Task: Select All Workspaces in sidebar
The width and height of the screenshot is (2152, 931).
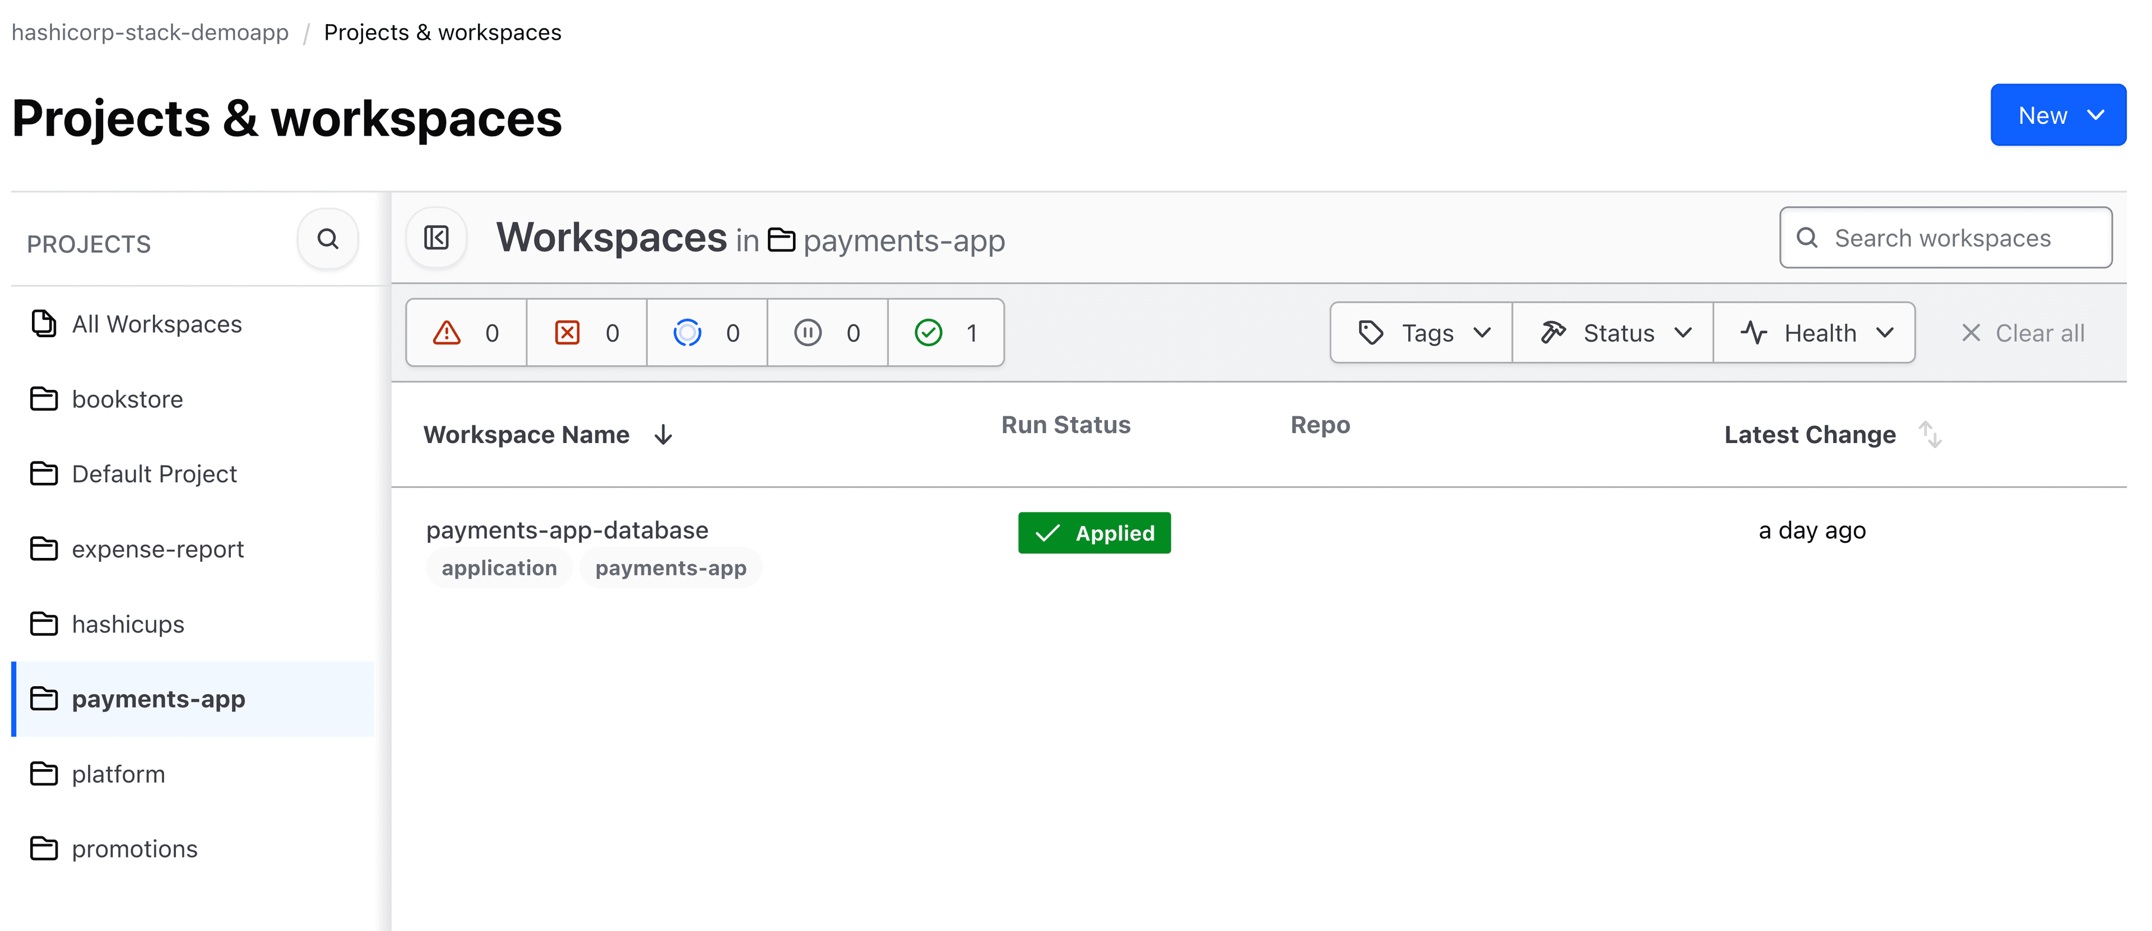Action: click(x=156, y=324)
